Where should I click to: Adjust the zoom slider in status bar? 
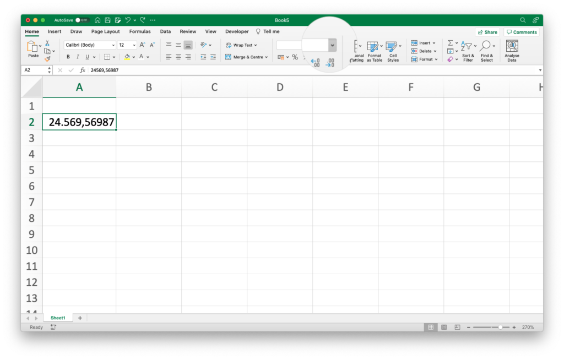500,327
